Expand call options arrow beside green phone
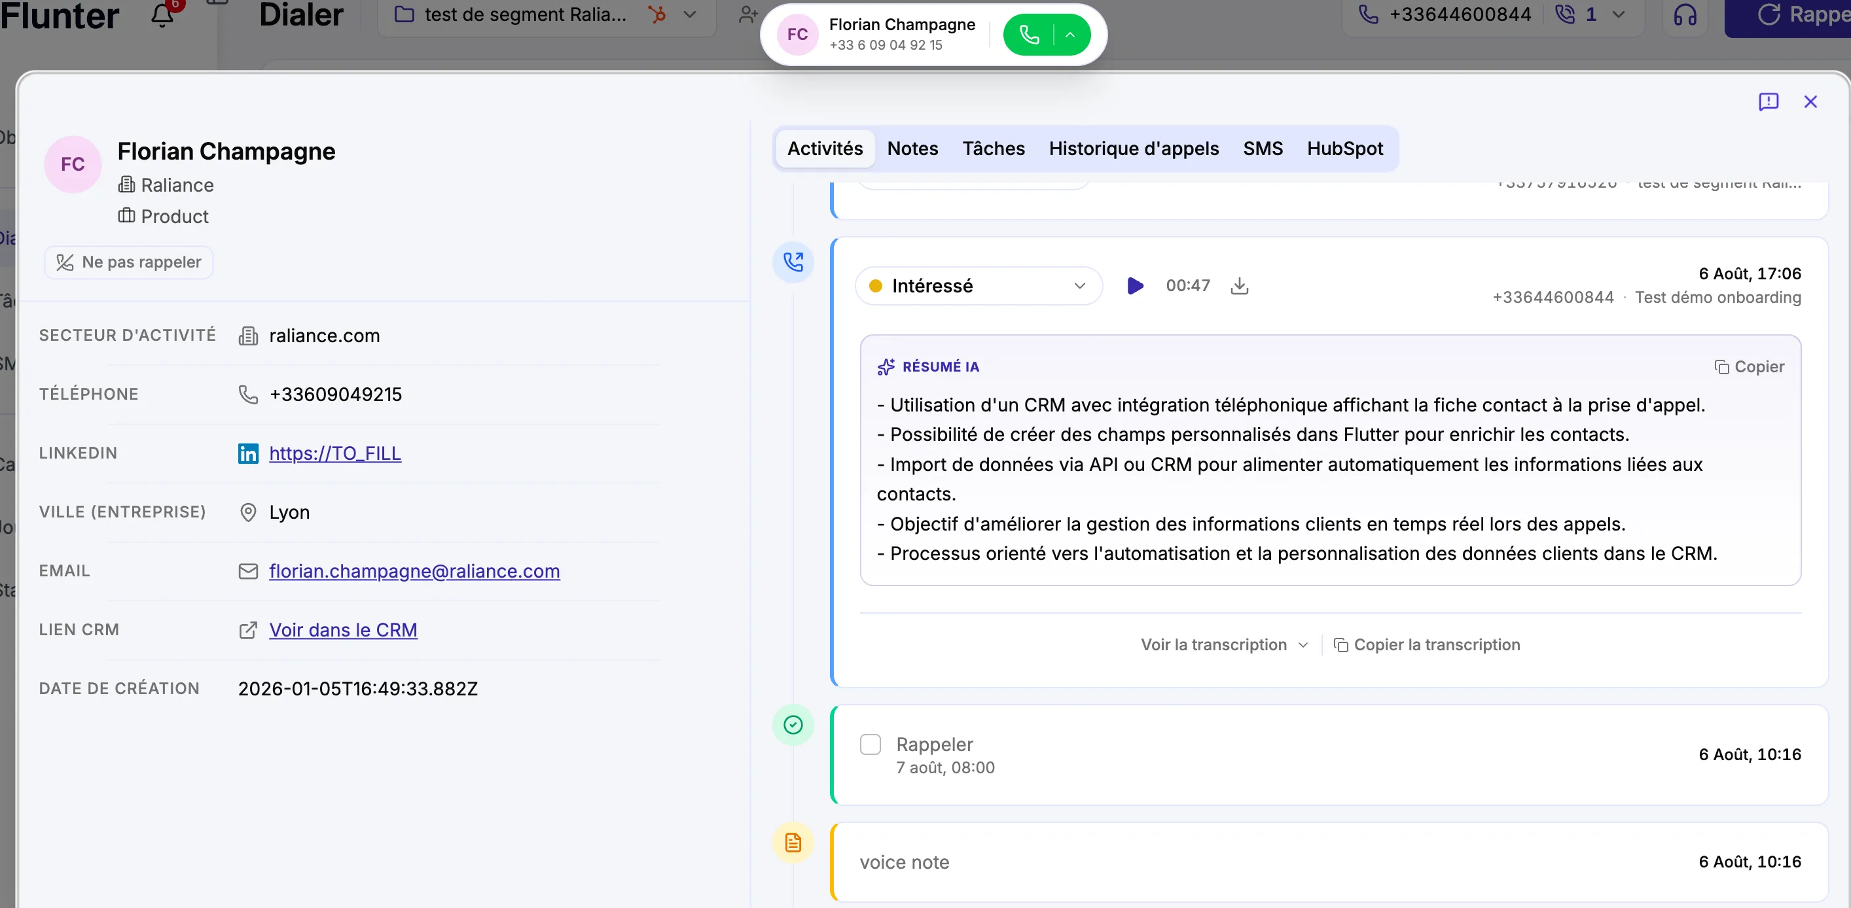The width and height of the screenshot is (1851, 908). (x=1071, y=35)
